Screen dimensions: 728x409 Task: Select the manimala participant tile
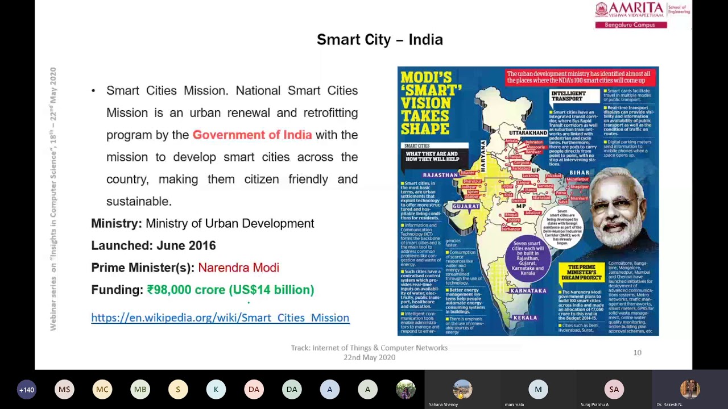(x=538, y=390)
